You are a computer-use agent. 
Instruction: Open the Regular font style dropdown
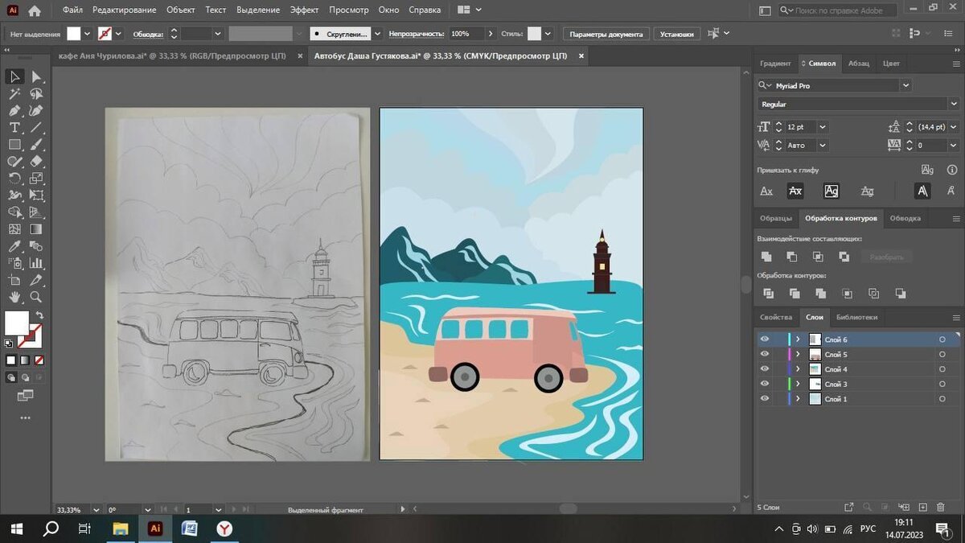[x=953, y=104]
